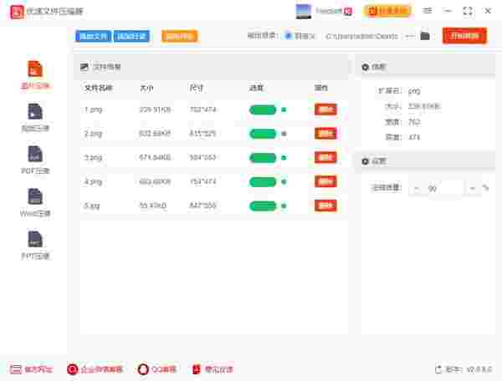Image resolution: width=502 pixels, height=381 pixels.
Task: Click the user avatar in the title bar
Action: [x=303, y=11]
